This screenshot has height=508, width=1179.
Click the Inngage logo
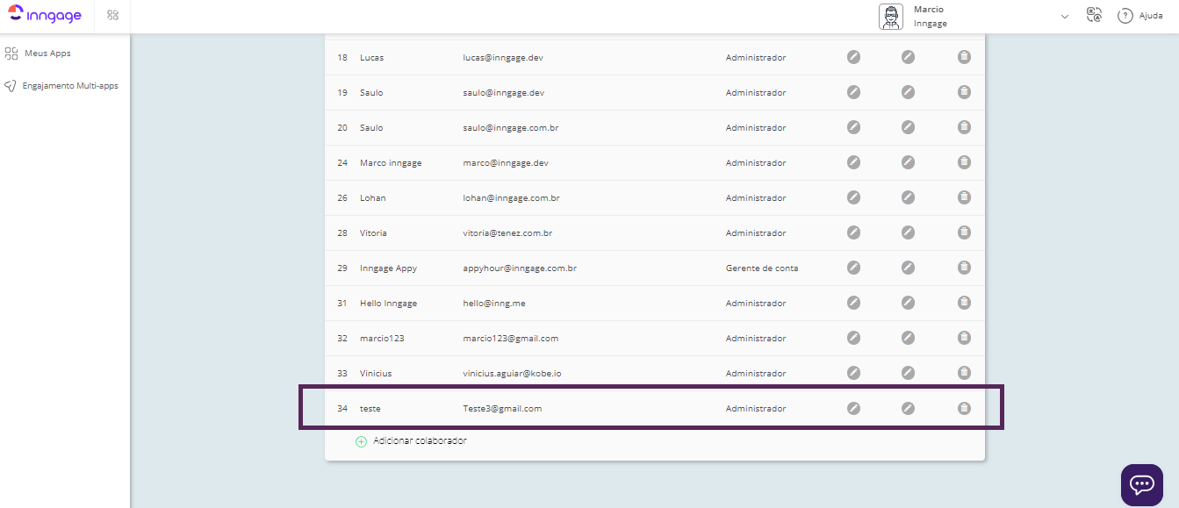pos(45,16)
